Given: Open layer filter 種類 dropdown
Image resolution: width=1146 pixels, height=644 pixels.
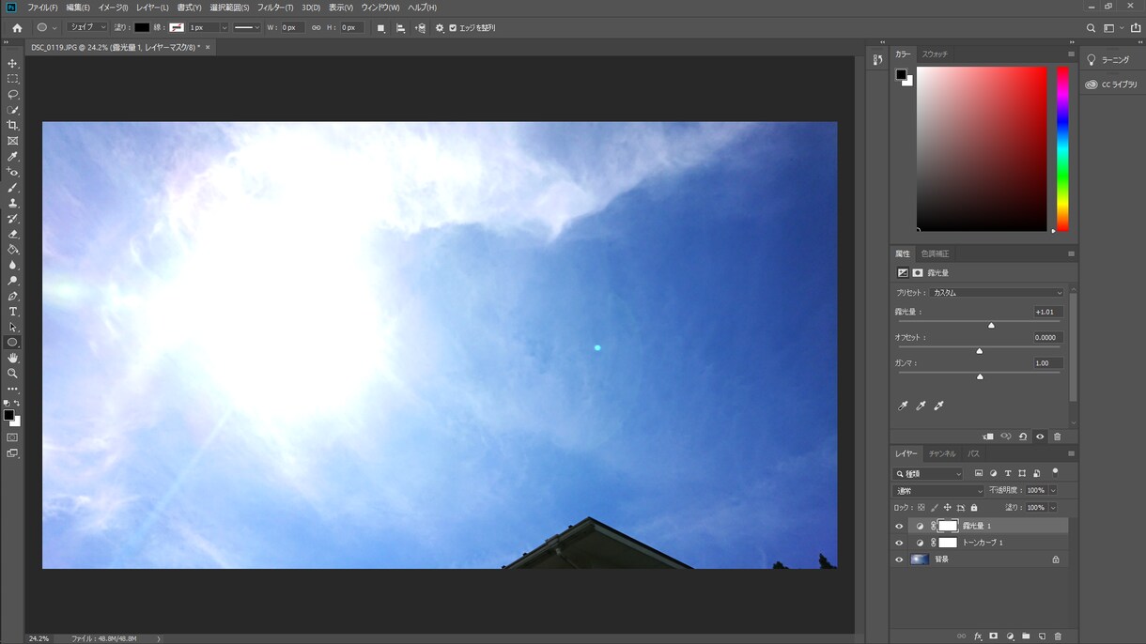Looking at the screenshot, I should click(929, 474).
